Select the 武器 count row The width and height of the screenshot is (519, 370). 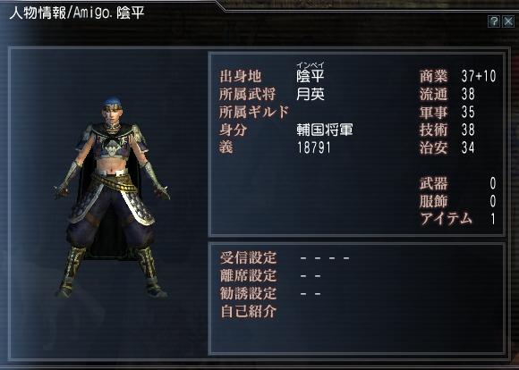pos(458,183)
